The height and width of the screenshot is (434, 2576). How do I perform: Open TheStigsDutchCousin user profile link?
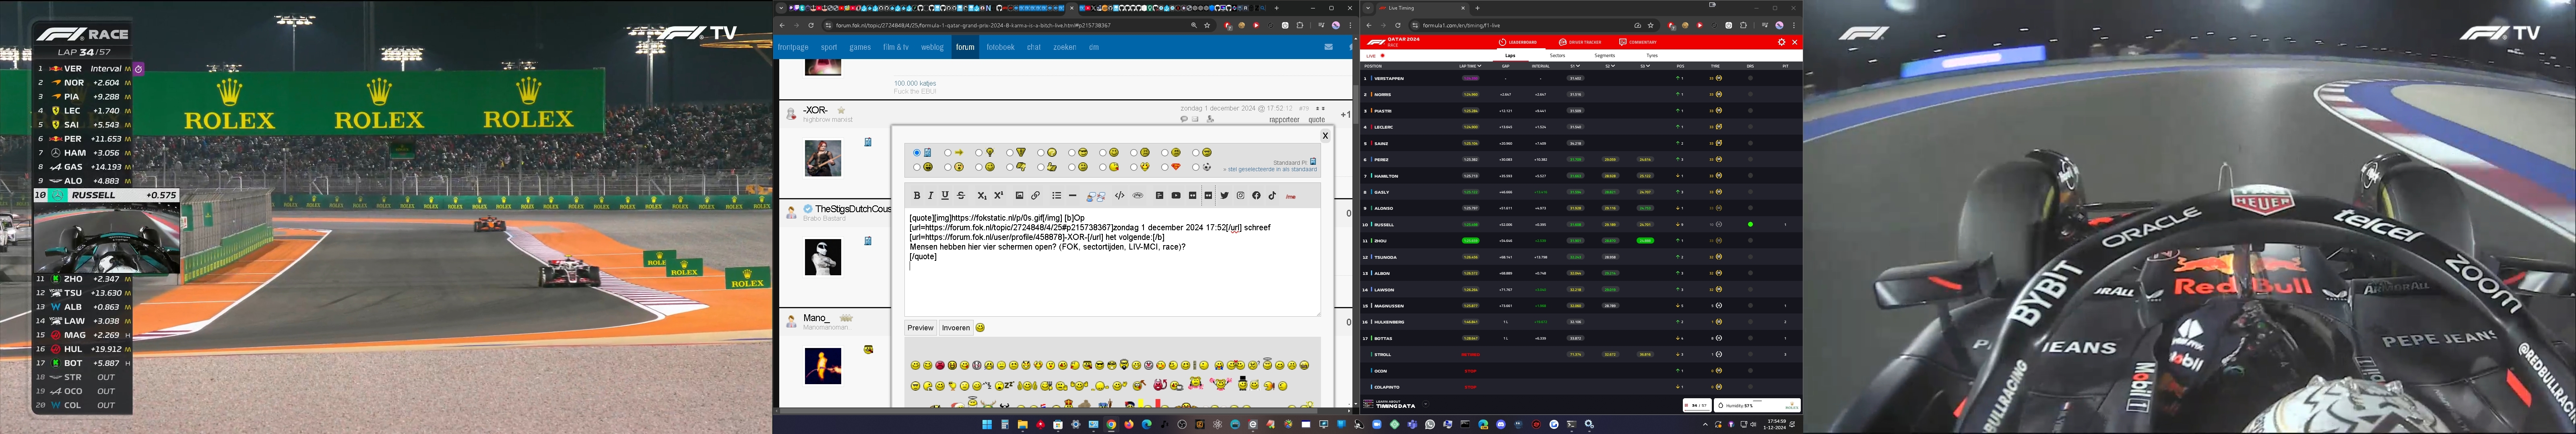(x=853, y=209)
